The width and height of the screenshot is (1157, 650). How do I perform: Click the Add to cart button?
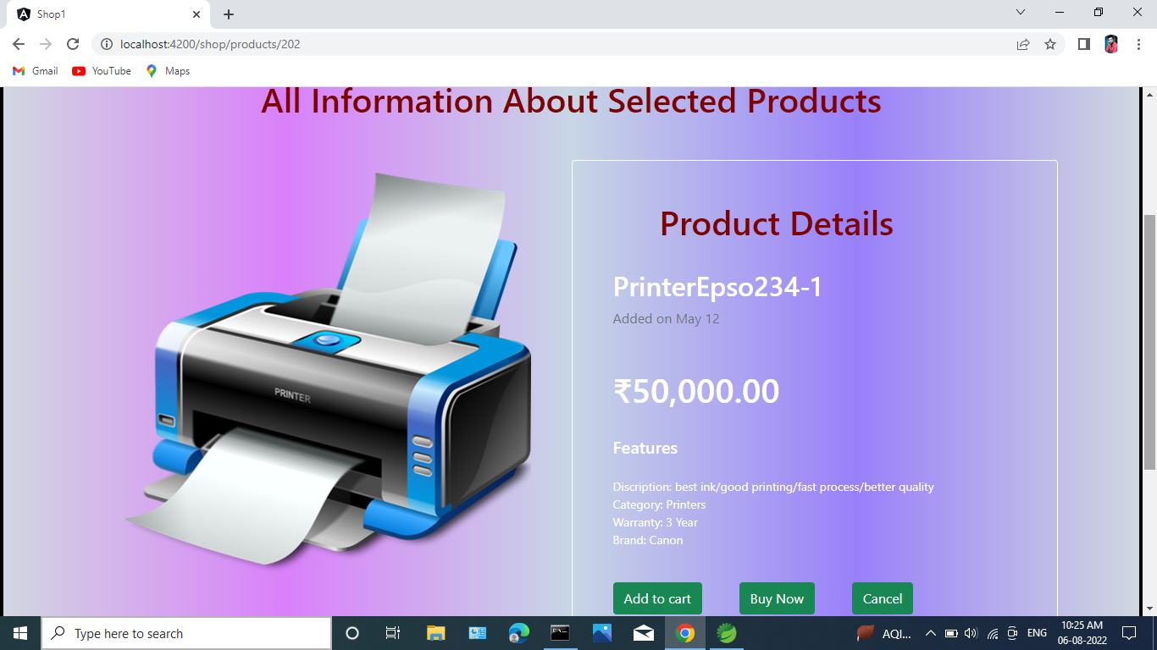(657, 598)
